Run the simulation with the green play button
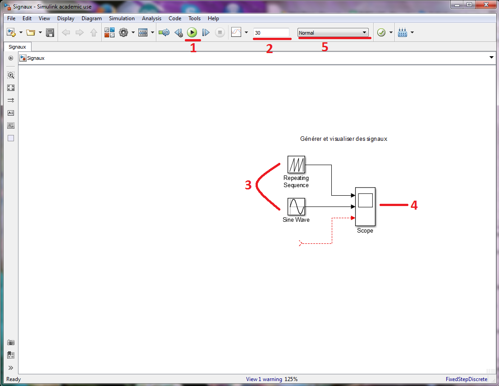499x386 pixels. [192, 32]
